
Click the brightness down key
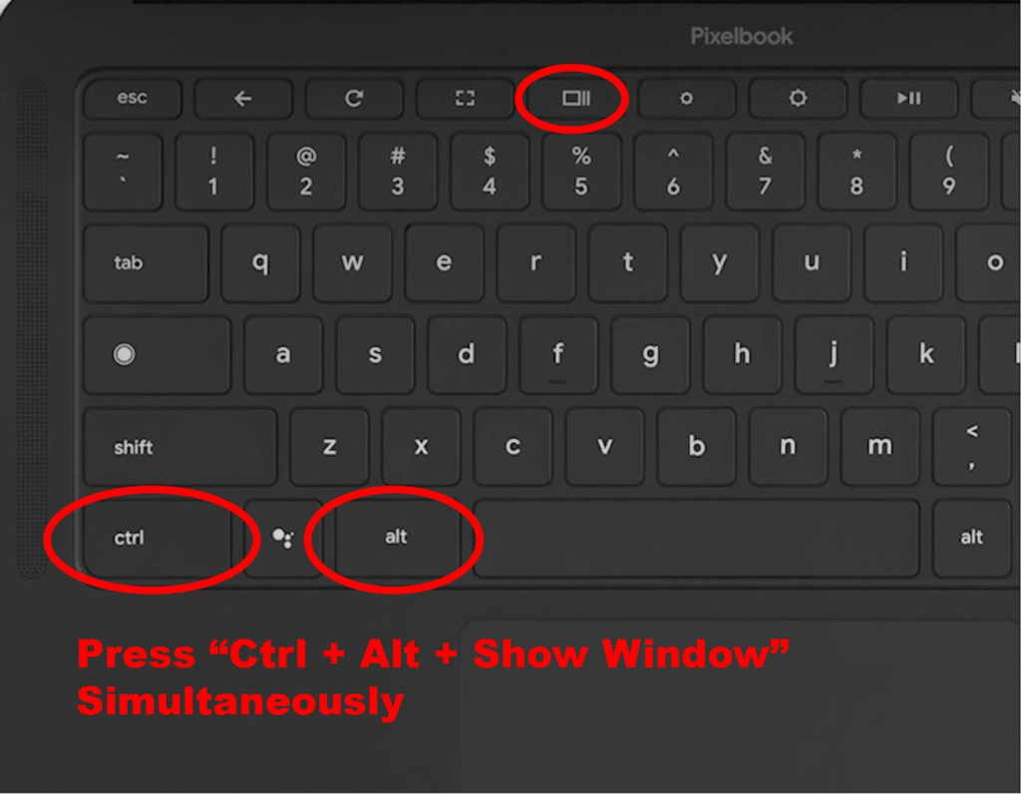[686, 99]
